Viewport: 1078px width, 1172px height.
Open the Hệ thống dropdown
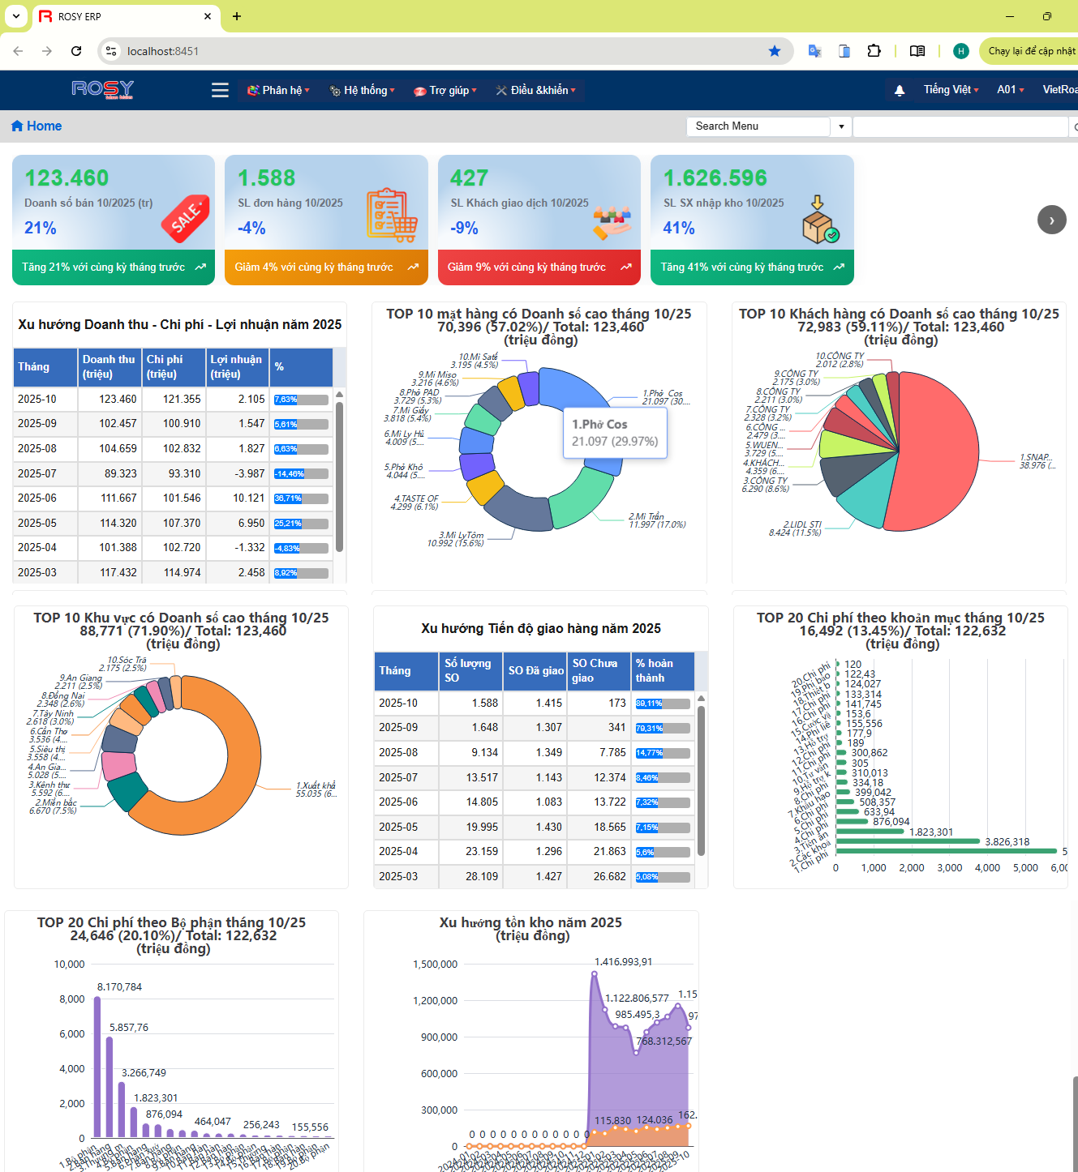[x=363, y=90]
